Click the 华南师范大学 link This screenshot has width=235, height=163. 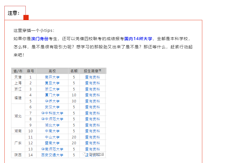pos(52,149)
